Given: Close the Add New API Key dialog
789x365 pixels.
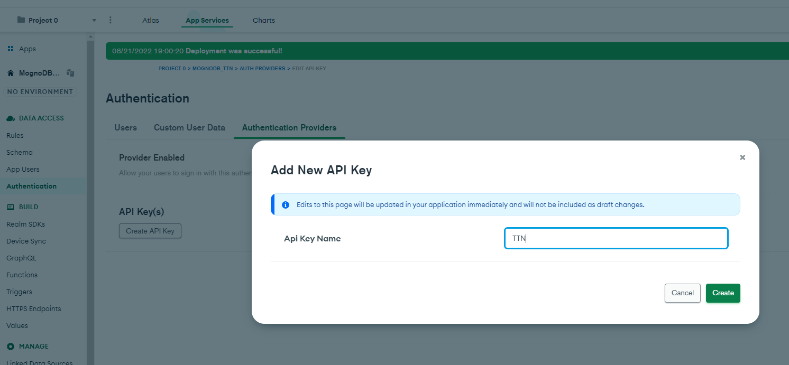Looking at the screenshot, I should pyautogui.click(x=742, y=157).
